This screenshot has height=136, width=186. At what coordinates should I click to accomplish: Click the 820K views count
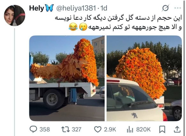(144, 129)
